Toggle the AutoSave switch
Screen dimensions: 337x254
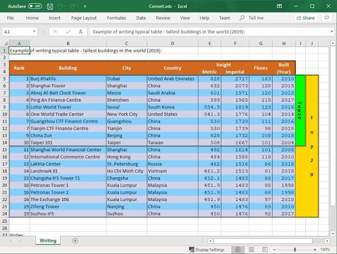35,6
